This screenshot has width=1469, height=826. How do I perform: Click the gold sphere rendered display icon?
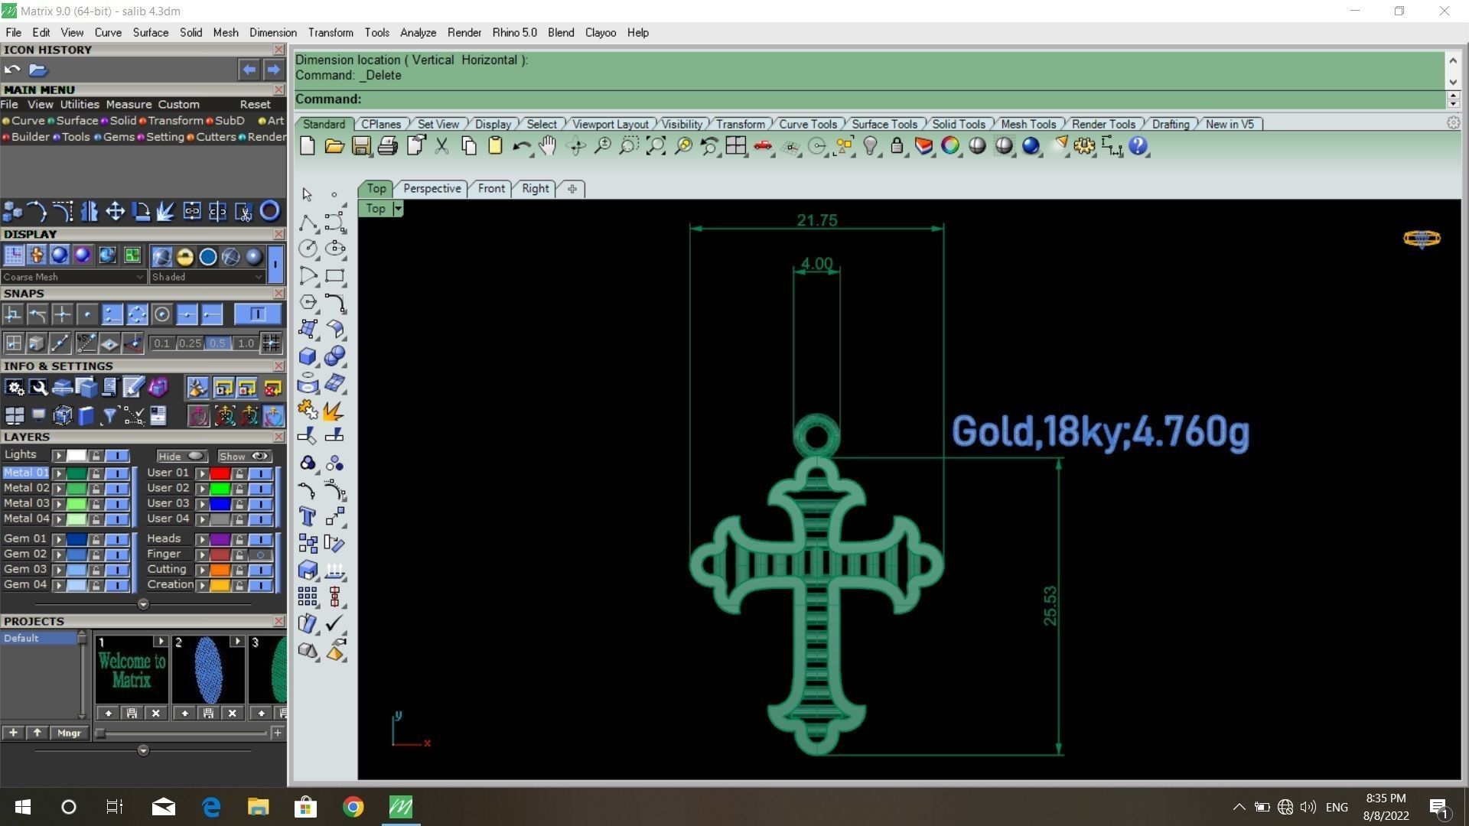[184, 256]
